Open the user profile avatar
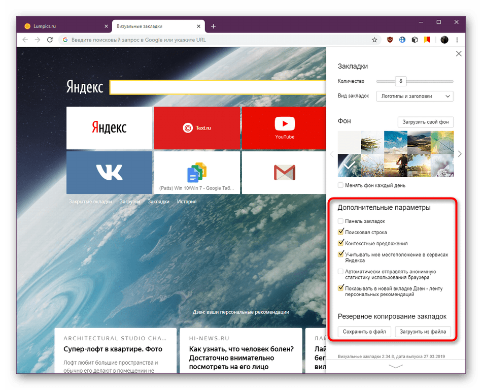Screen dimensions: 482x390 [444, 40]
